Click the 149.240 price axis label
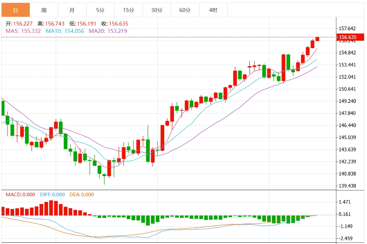Image resolution: width=367 pixels, height=244 pixels. pos(347,101)
